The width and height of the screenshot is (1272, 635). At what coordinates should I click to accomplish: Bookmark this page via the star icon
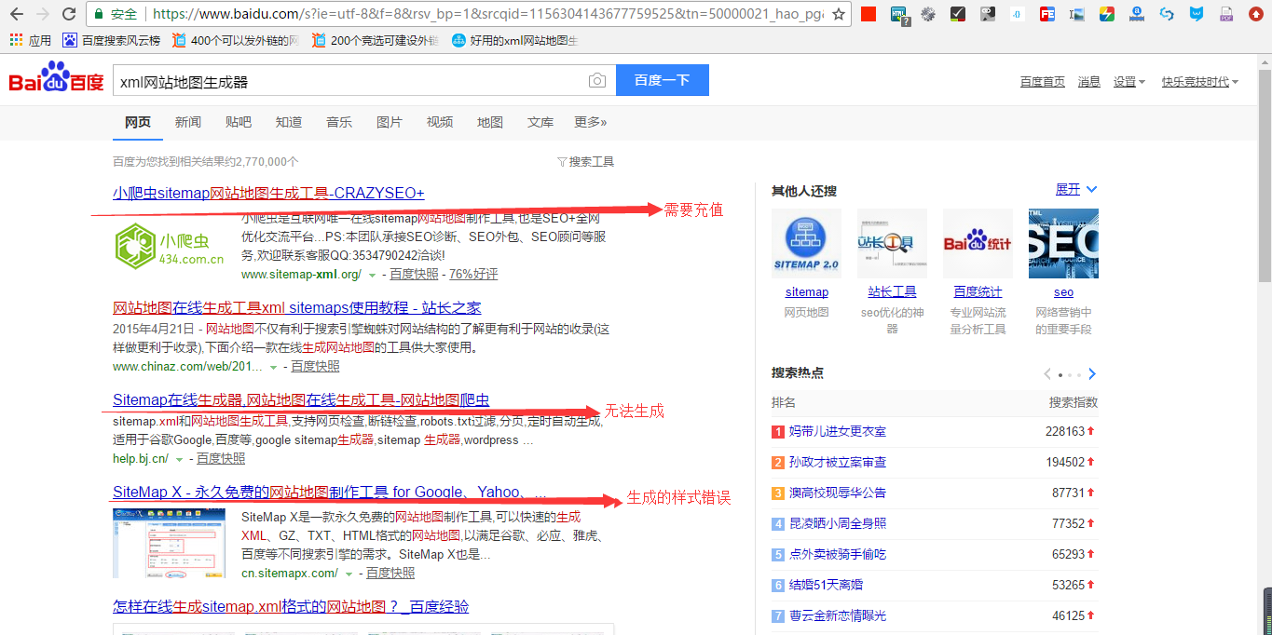[838, 14]
